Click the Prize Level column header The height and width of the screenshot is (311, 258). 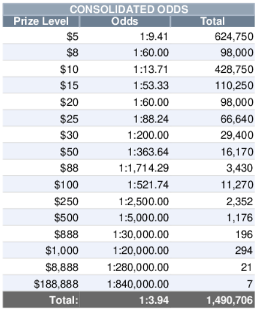click(x=41, y=21)
